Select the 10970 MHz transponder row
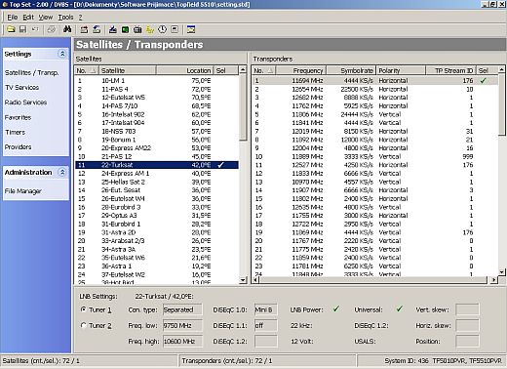Image resolution: width=507 pixels, height=369 pixels. [x=375, y=182]
